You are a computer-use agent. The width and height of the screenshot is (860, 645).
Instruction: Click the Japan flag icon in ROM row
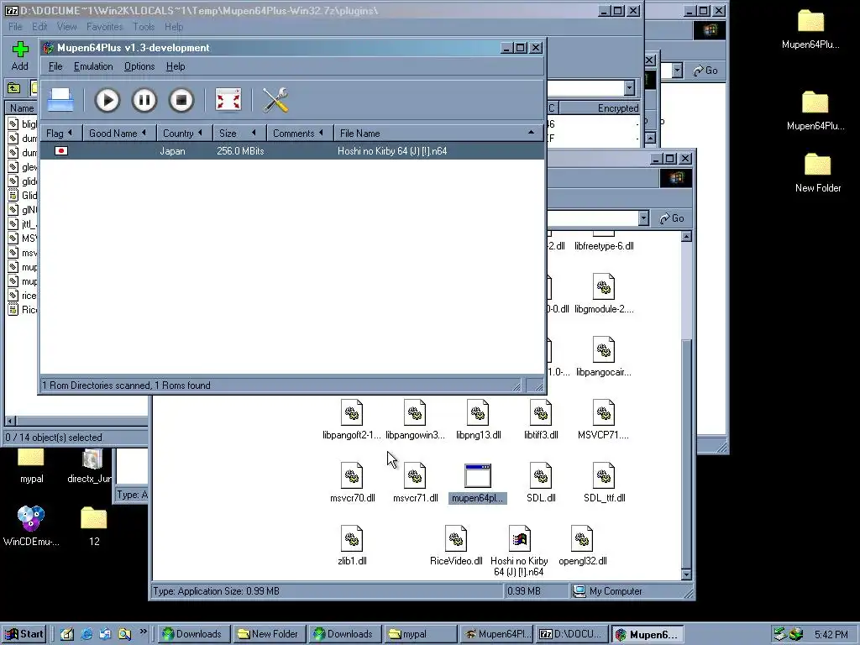pyautogui.click(x=61, y=151)
